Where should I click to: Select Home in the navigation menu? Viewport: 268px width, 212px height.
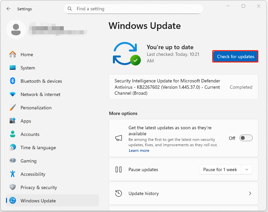(27, 54)
